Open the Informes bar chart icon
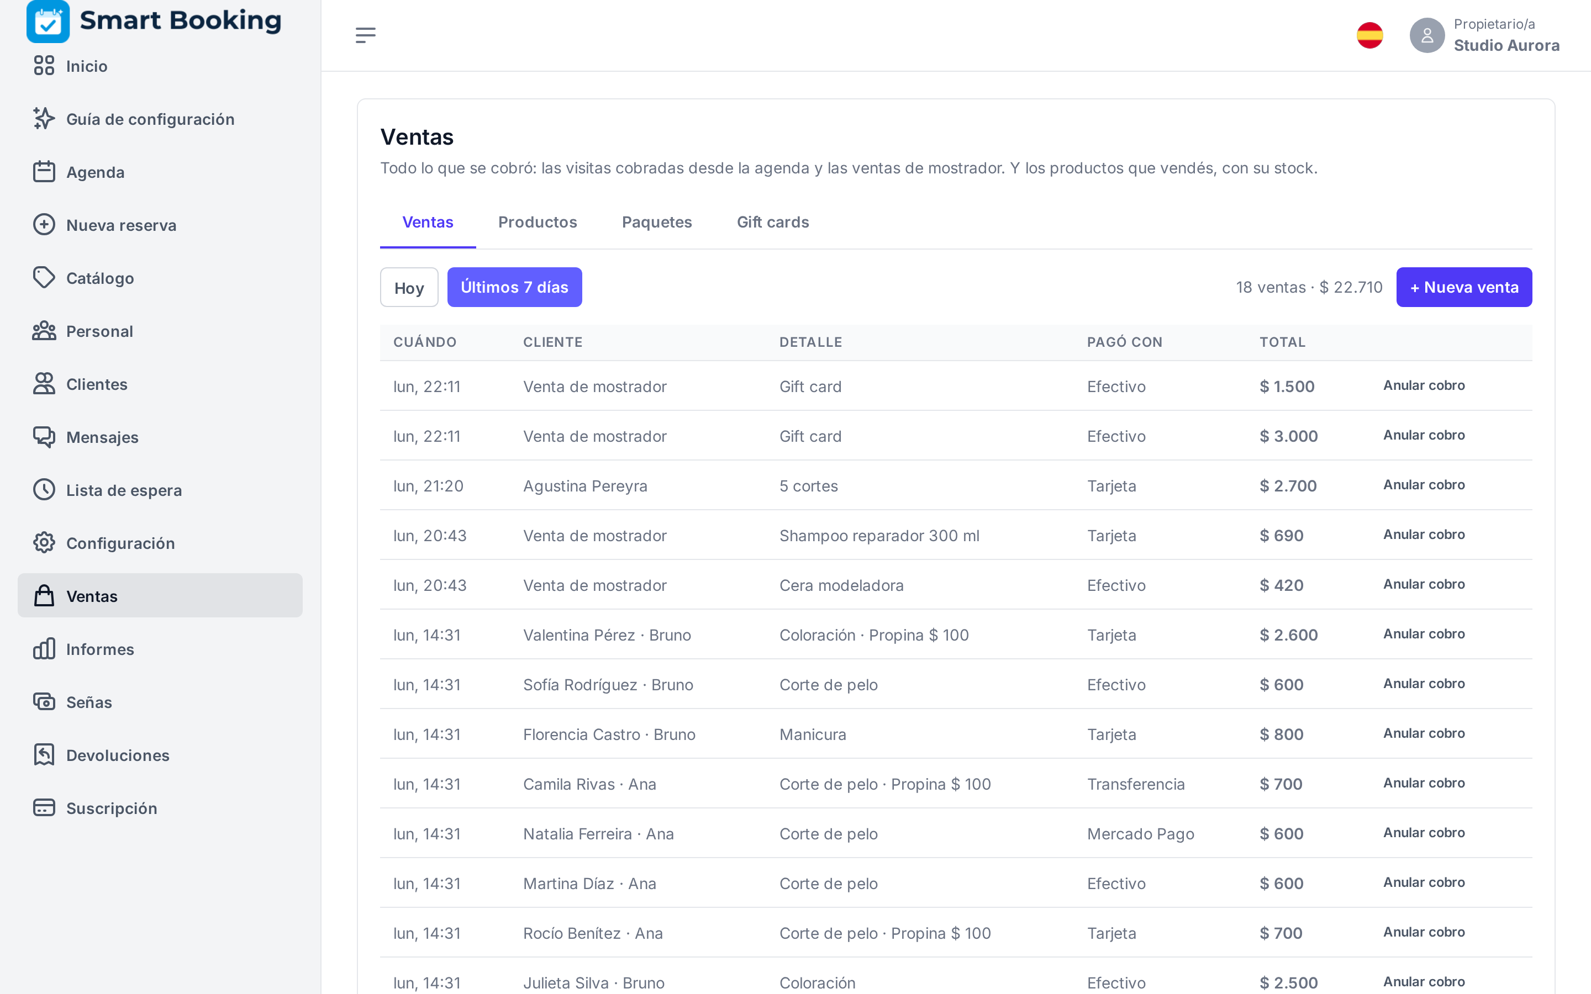Screen dimensions: 1591x994 click(44, 649)
